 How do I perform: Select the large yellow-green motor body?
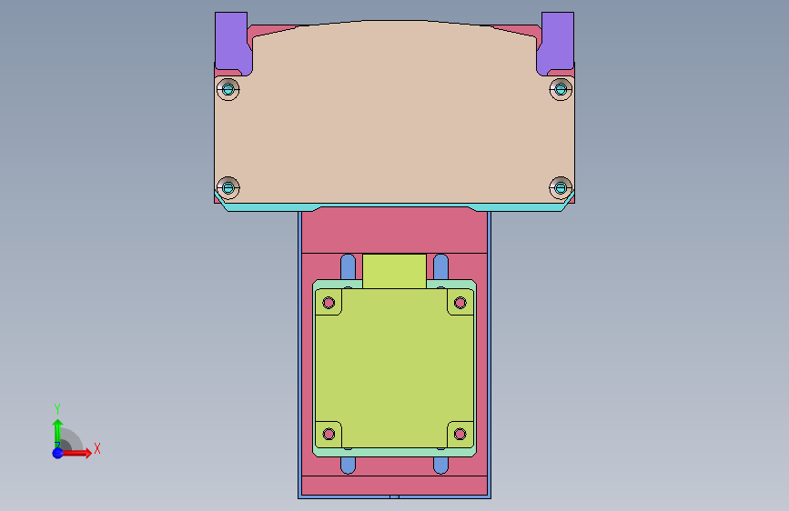tap(395, 368)
